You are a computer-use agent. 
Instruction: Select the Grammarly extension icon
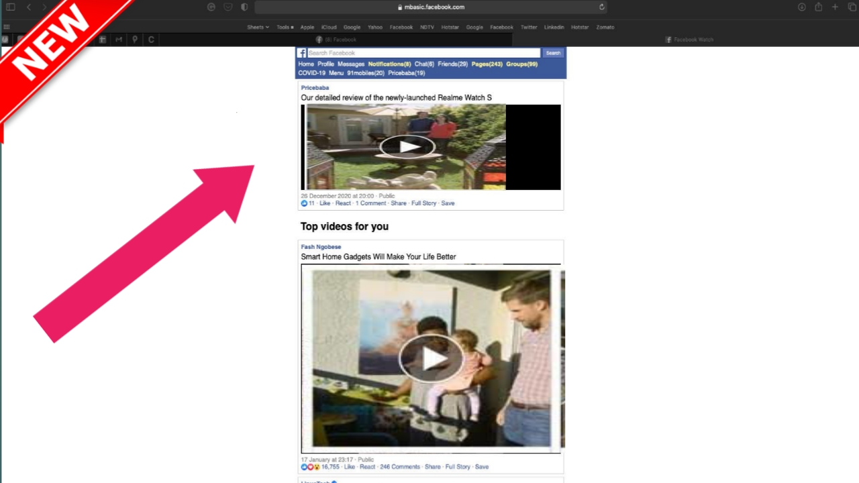211,7
